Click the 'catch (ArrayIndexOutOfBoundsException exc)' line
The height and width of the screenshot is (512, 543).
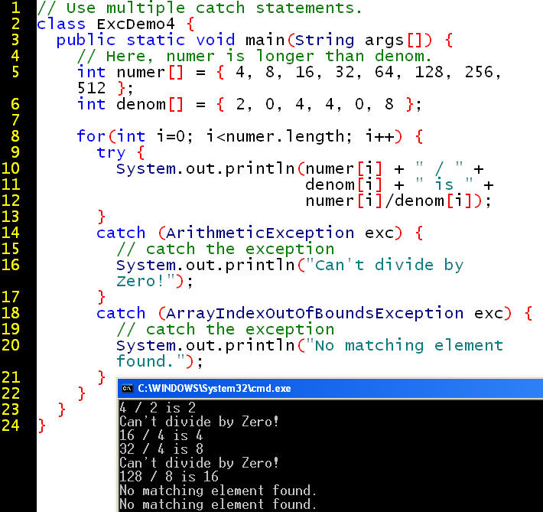point(314,313)
